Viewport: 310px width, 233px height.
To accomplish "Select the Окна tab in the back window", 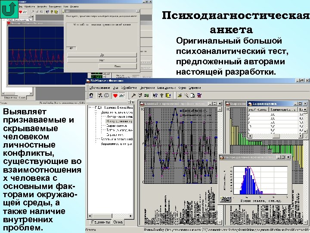I will [x=22, y=98].
